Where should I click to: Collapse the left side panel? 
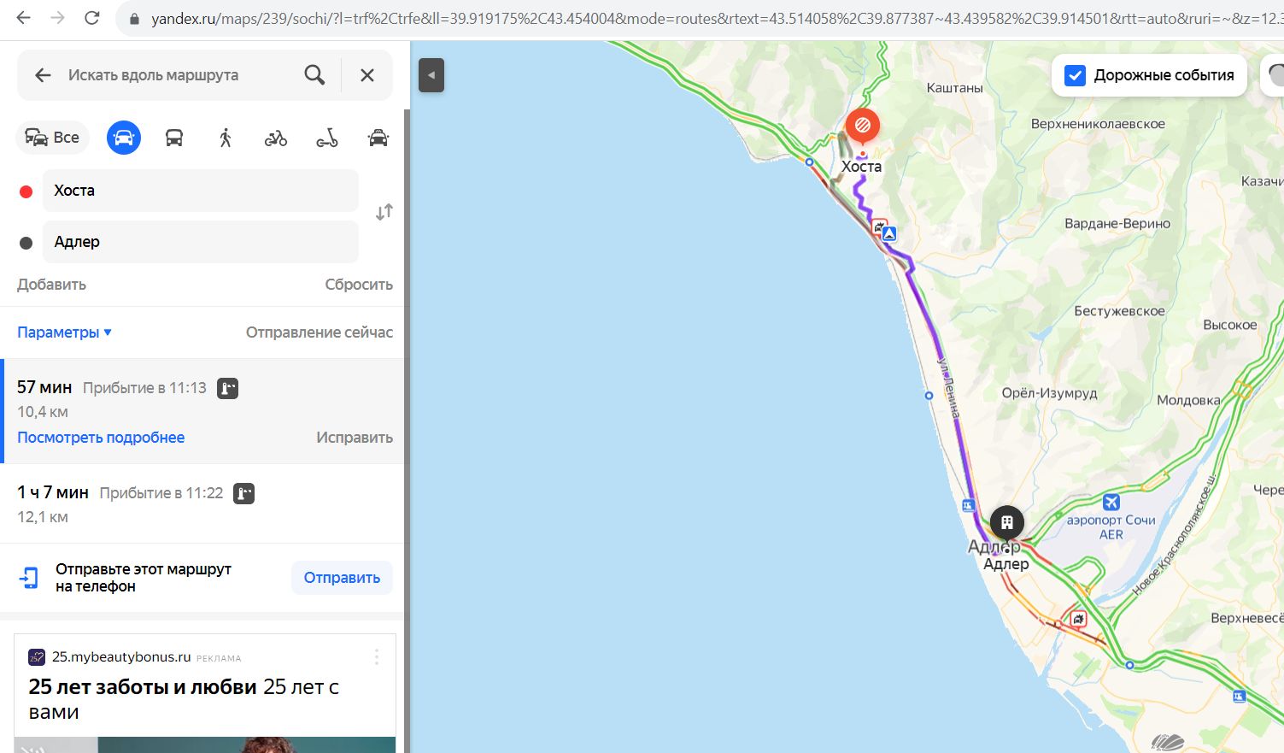pyautogui.click(x=431, y=75)
